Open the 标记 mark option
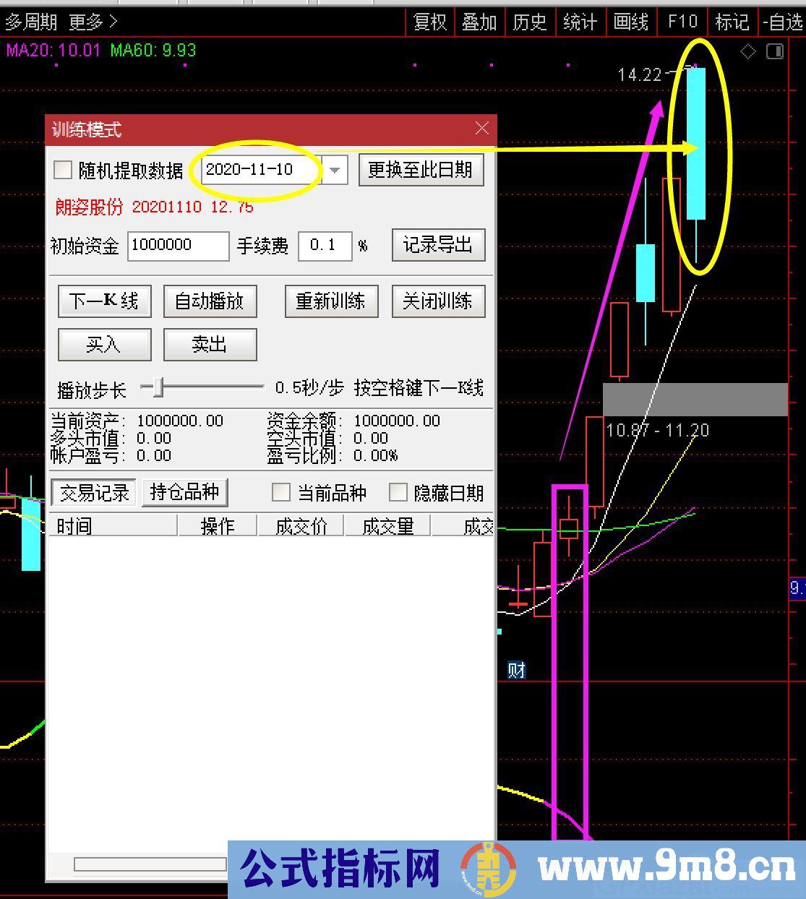 point(732,22)
